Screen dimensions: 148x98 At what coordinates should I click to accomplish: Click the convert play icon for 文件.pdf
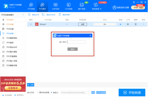pos(121,24)
